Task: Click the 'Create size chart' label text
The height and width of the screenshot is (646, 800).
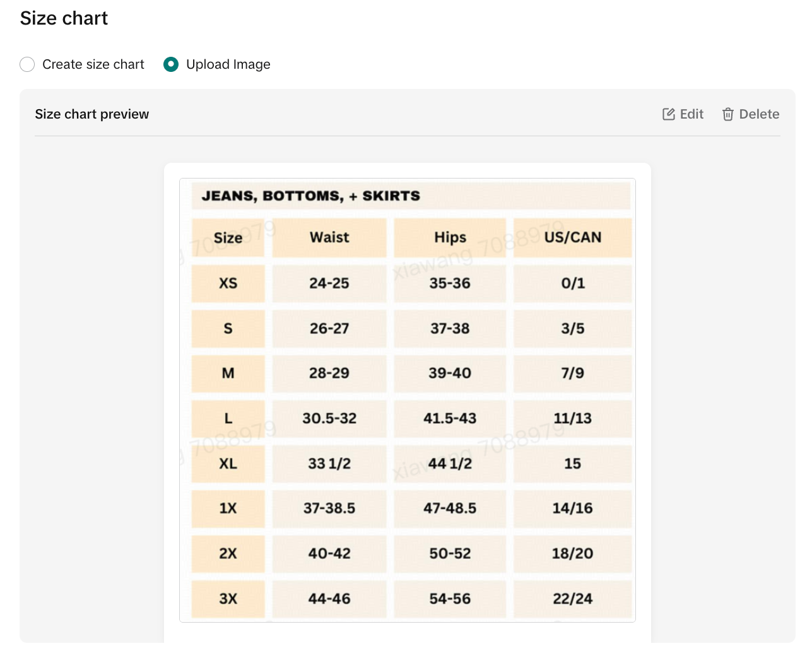Action: [x=93, y=64]
